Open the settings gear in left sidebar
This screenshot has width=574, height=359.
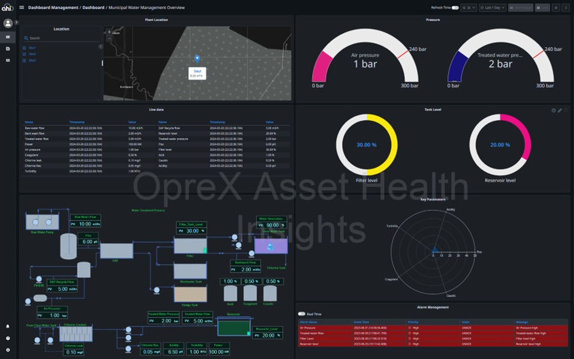pos(8,350)
